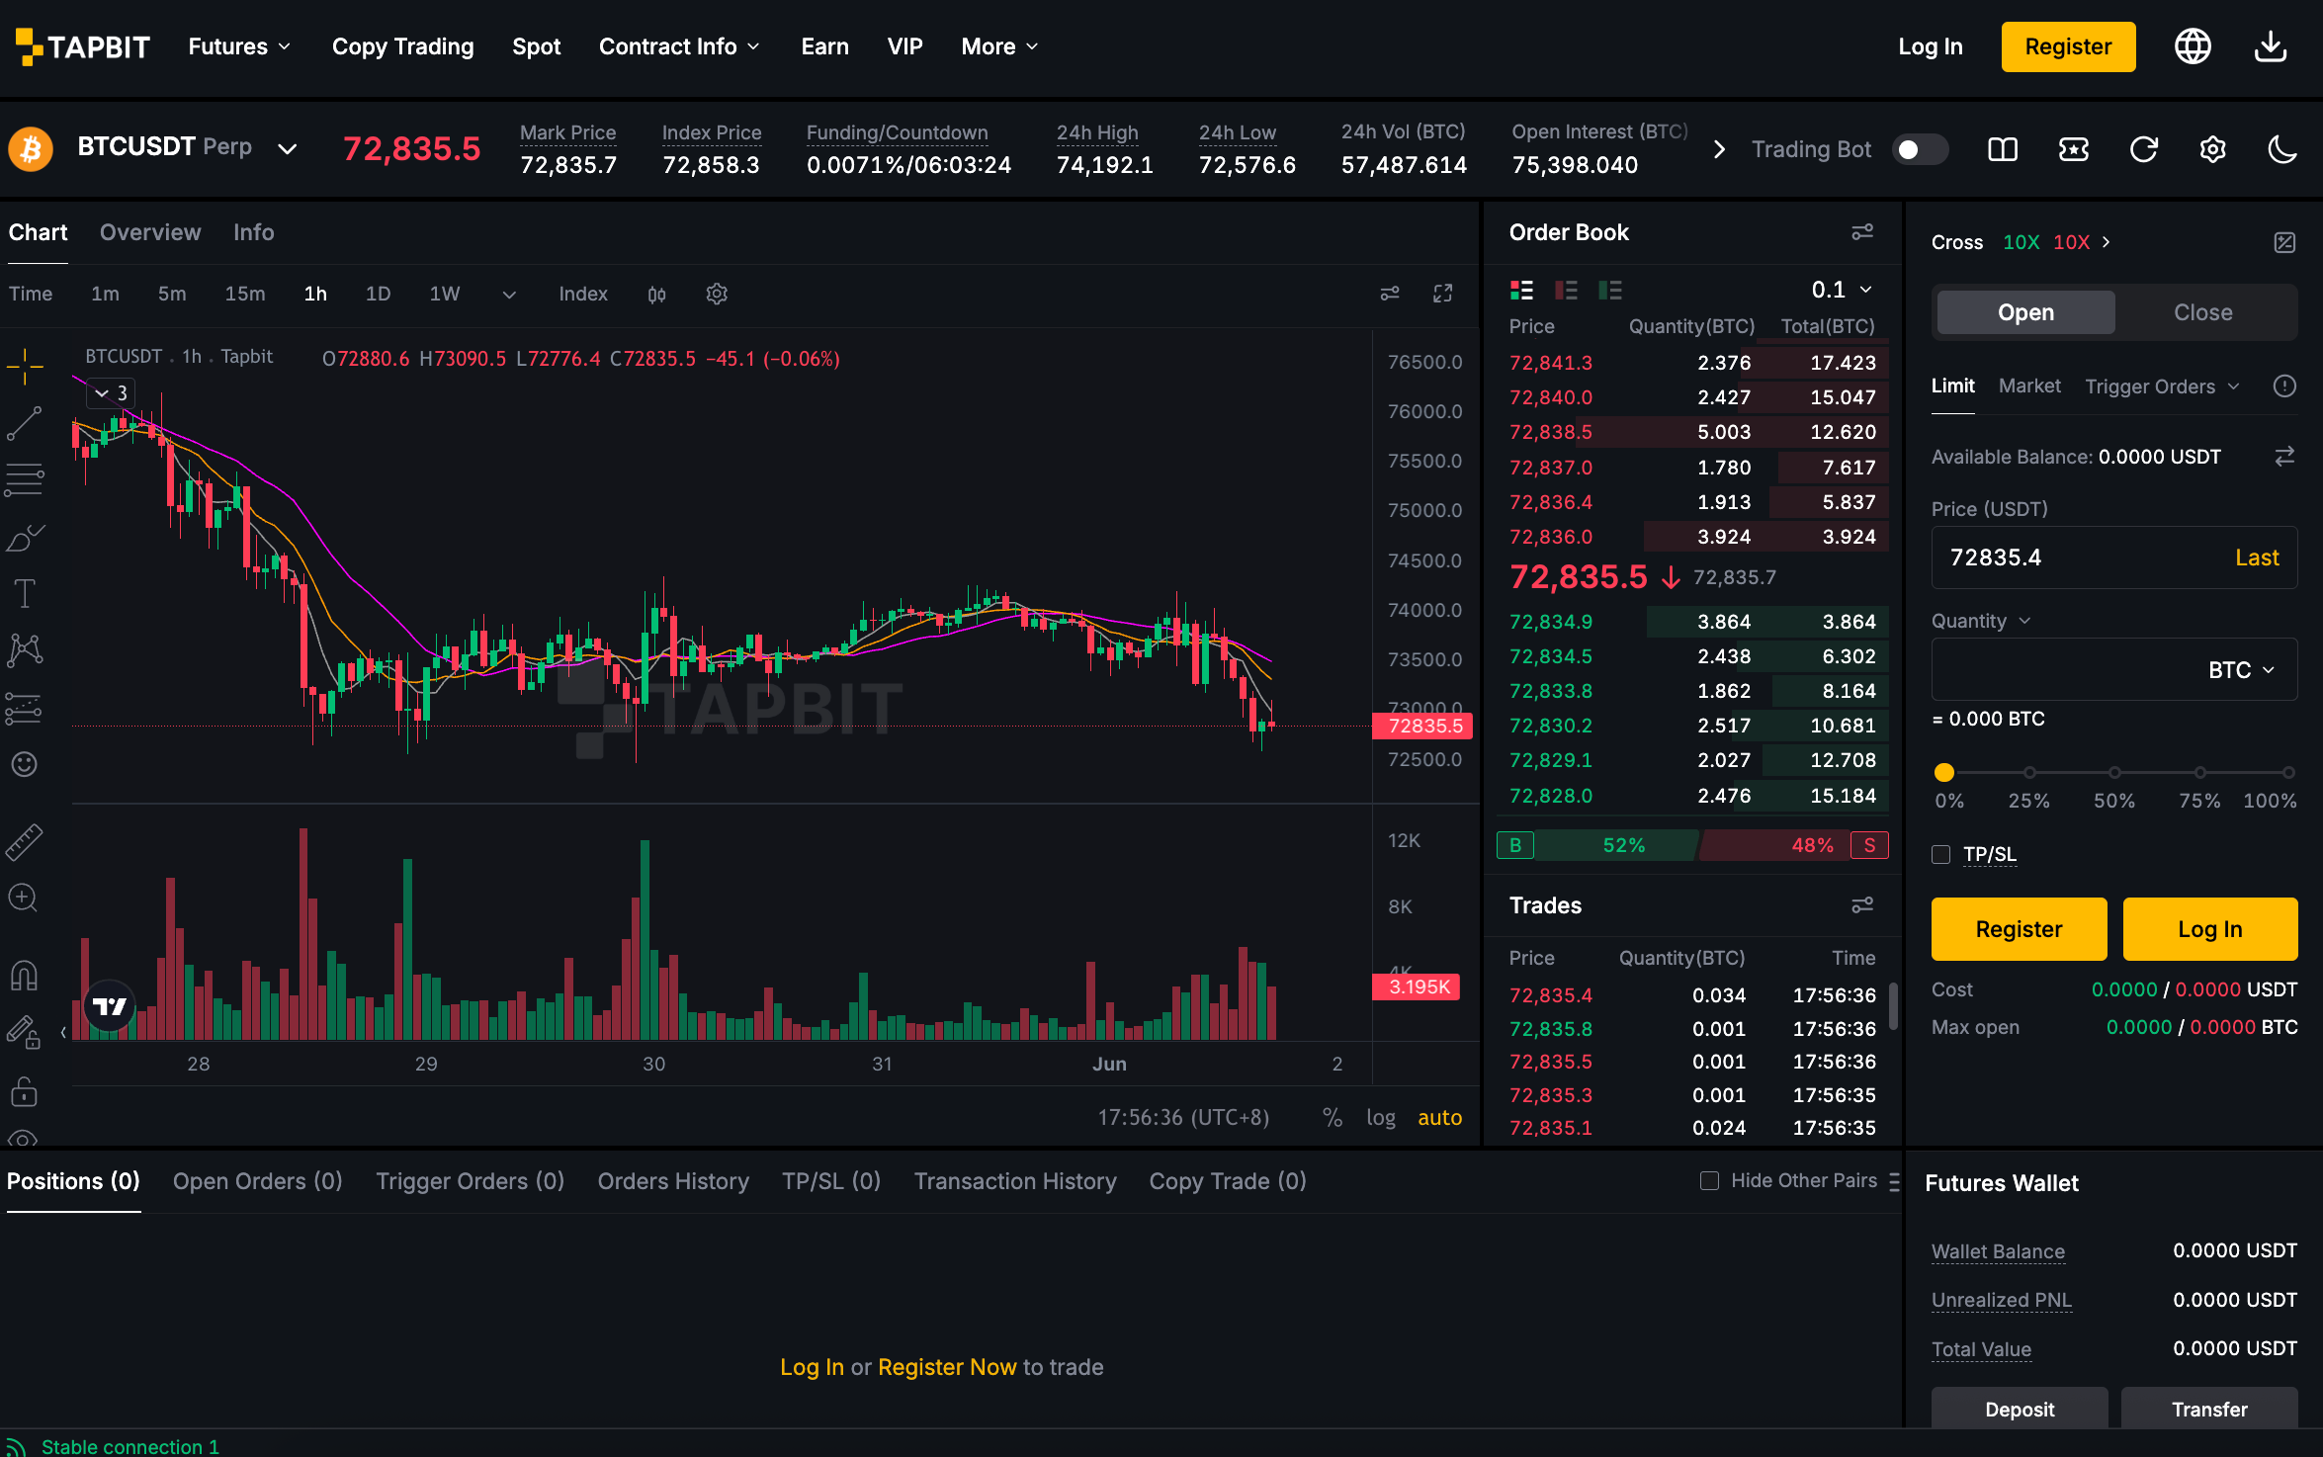Viewport: 2323px width, 1457px height.
Task: Click the Deposit button
Action: pos(2020,1408)
